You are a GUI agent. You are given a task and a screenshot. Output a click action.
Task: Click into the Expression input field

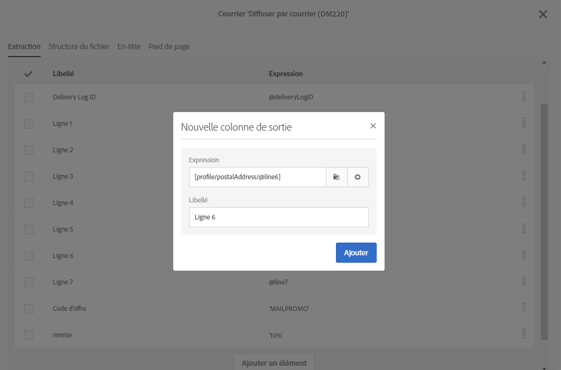point(258,177)
